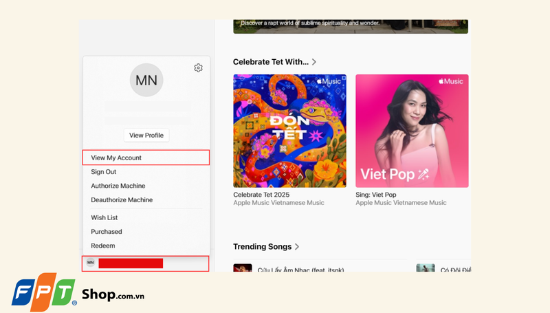
Task: Open Viet Pop playlist artwork
Action: pyautogui.click(x=412, y=131)
